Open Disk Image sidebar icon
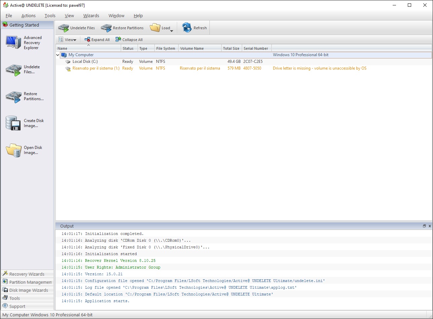 [13, 150]
